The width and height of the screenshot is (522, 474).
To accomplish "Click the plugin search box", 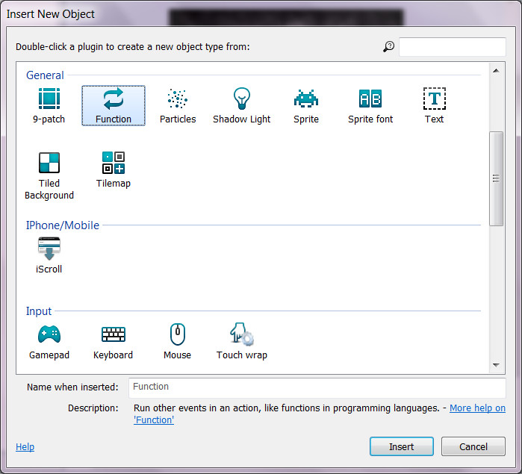I will pyautogui.click(x=452, y=47).
